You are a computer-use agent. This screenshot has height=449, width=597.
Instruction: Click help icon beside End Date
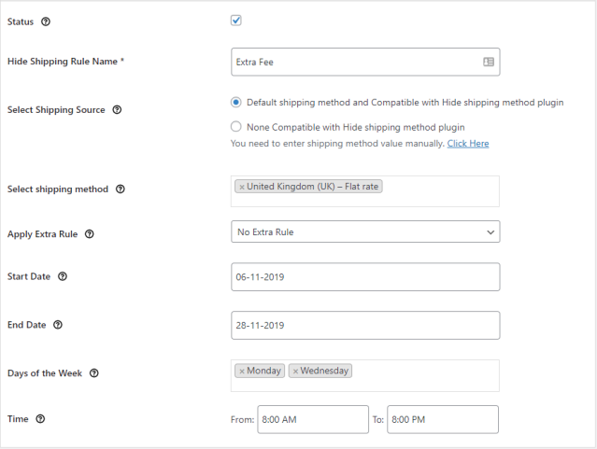[x=58, y=325]
